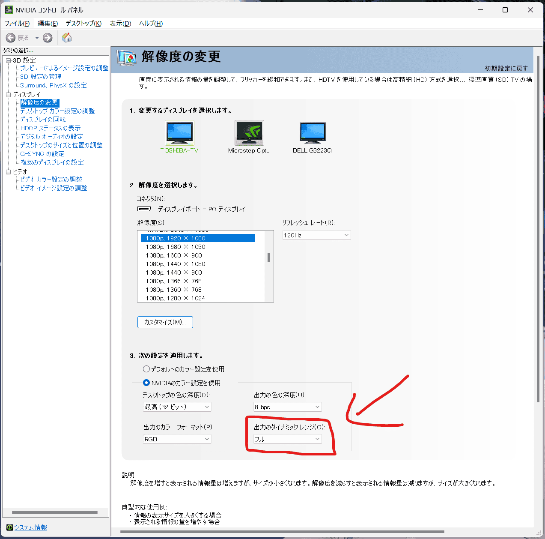
Task: Open デスクトップの色の深度 dropdown
Action: 177,407
